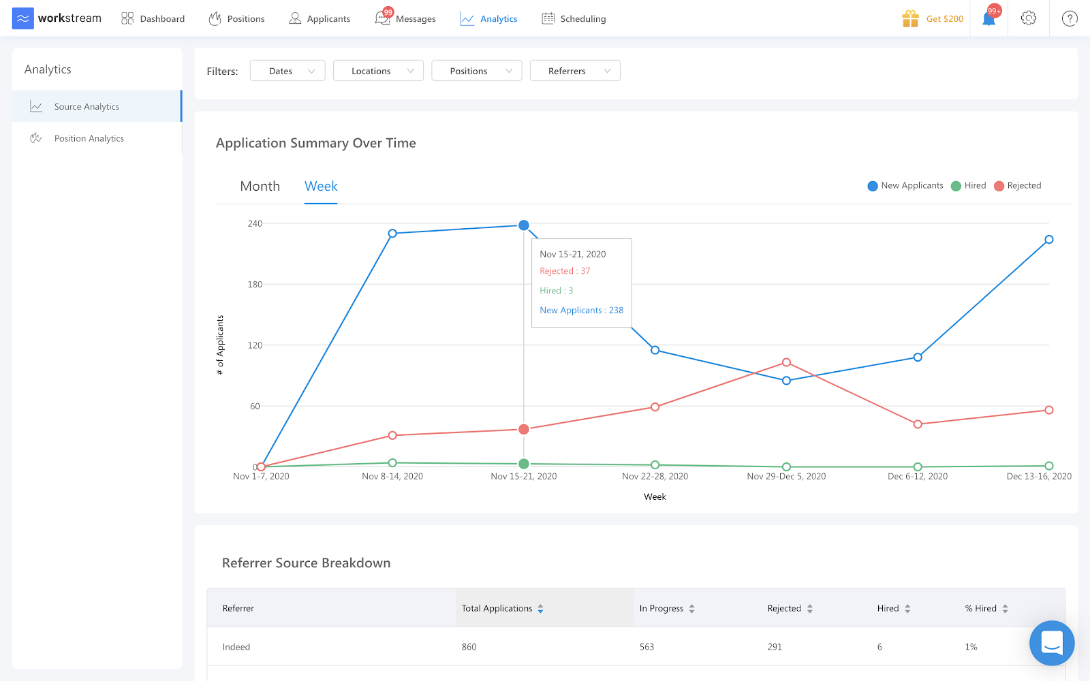The image size is (1090, 681).
Task: Click the Get $200 gift icon
Action: [x=910, y=19]
